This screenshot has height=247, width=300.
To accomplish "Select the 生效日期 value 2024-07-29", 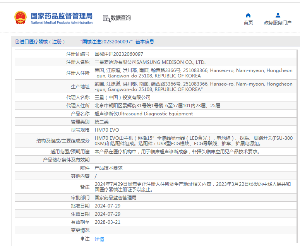I will click(x=108, y=214).
